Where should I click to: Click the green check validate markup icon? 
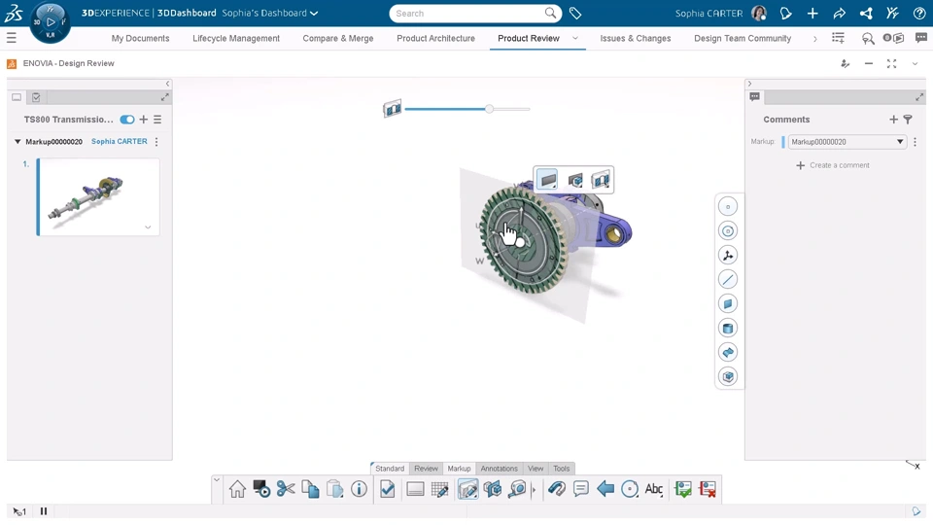(683, 489)
